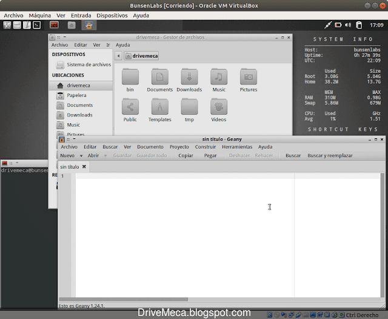Viewport: 388px width, 319px height.
Task: Expand the Nuevo dropdown arrow
Action: pos(81,156)
